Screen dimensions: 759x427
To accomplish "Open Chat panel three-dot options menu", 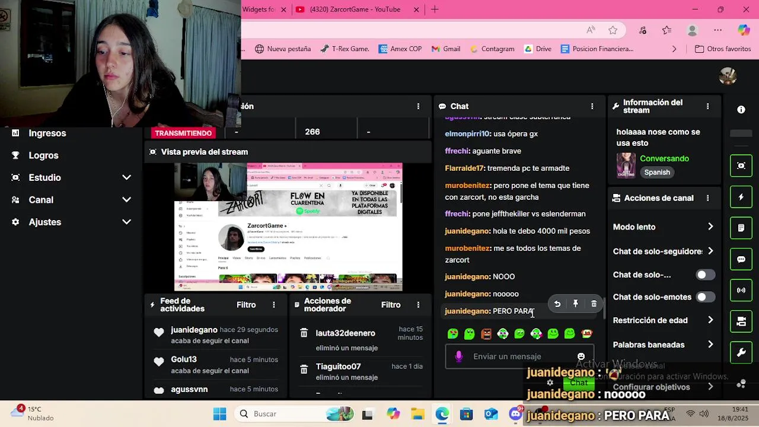I will tap(592, 106).
